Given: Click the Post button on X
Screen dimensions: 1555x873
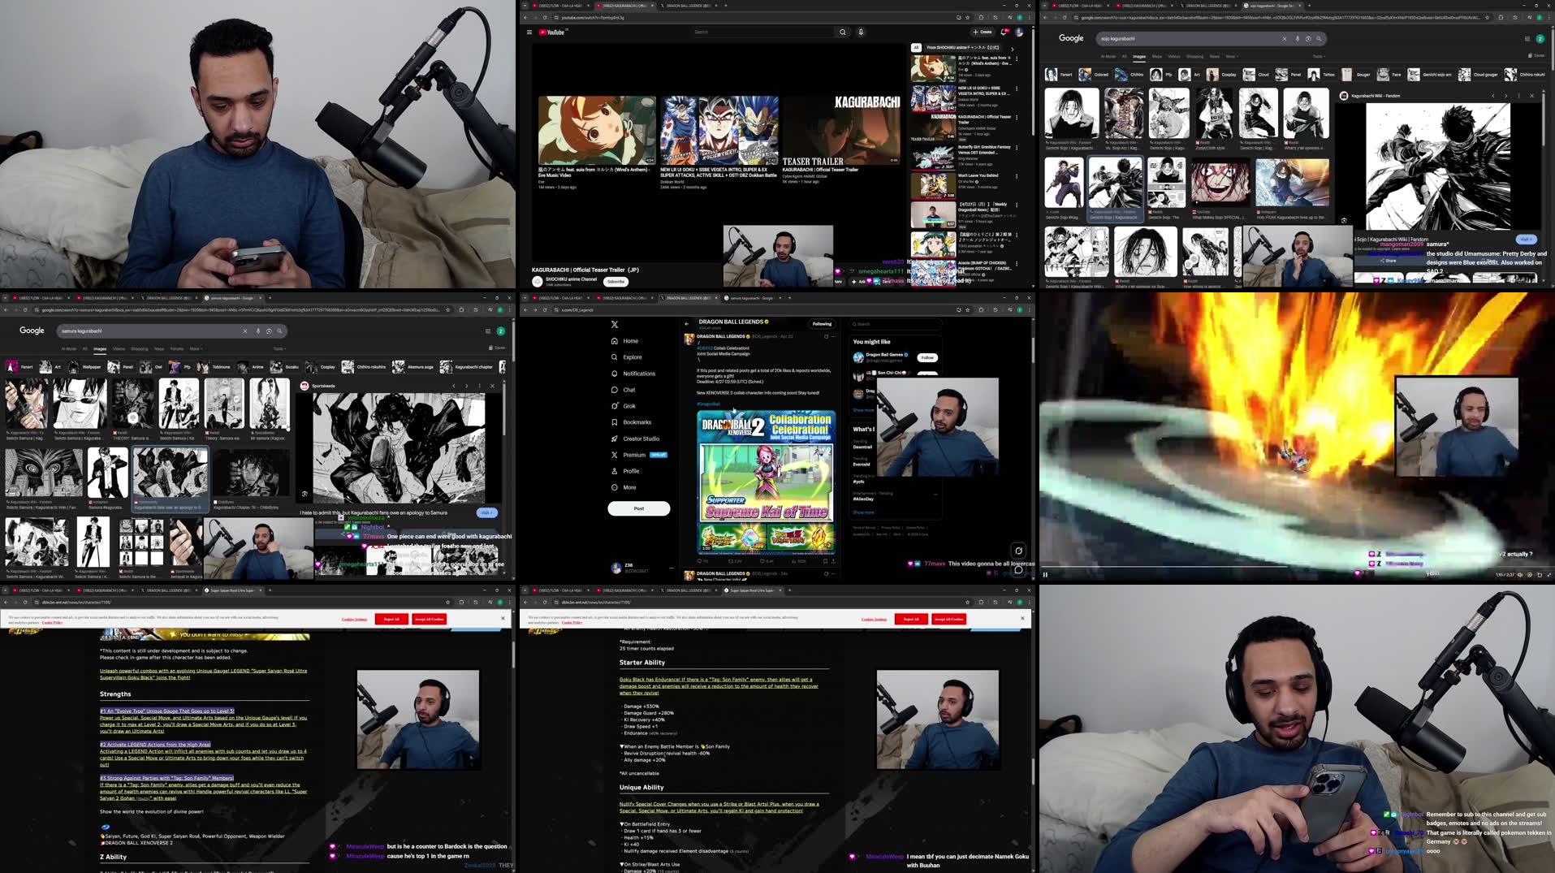Looking at the screenshot, I should click(639, 508).
